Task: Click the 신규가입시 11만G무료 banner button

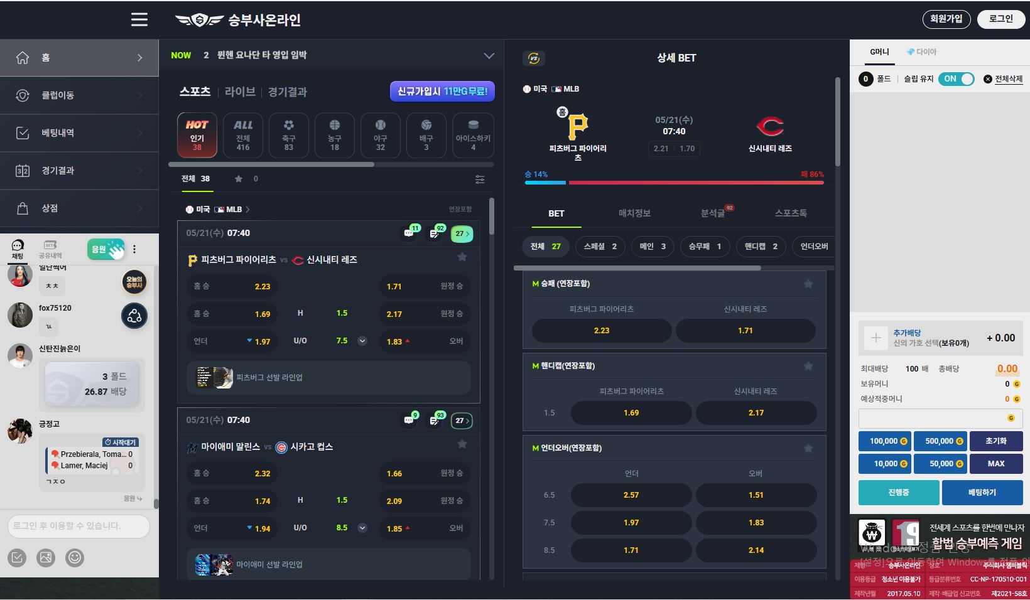Action: click(442, 92)
